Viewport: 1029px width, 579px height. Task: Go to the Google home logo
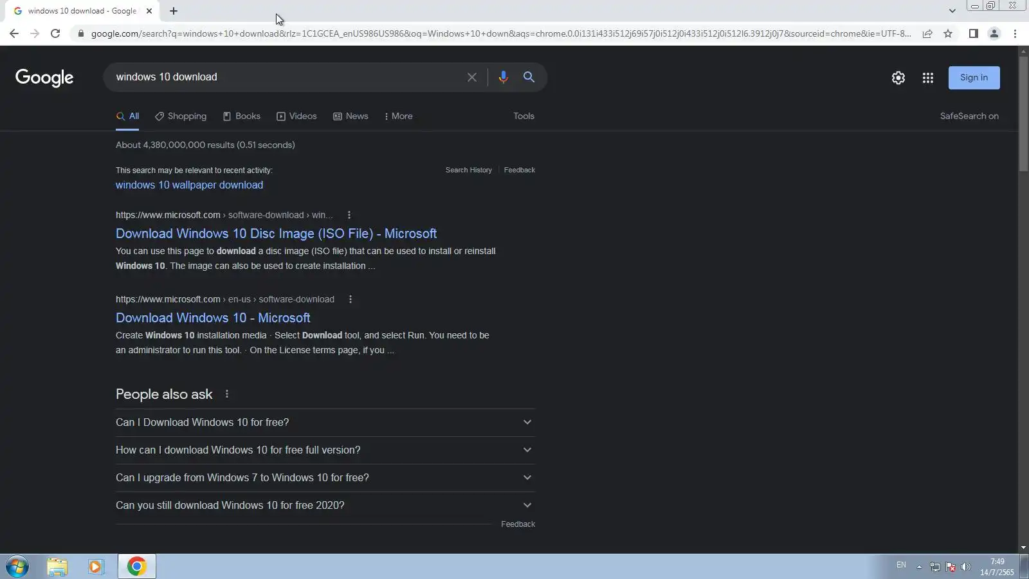click(44, 78)
